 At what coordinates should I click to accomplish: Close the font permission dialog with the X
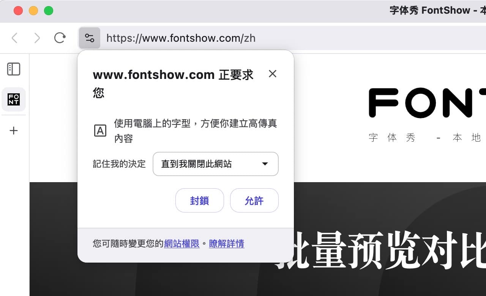click(272, 74)
